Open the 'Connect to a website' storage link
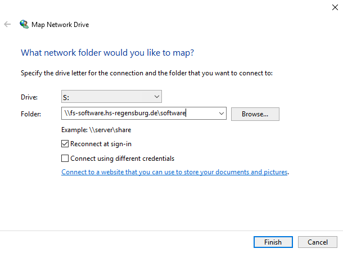The image size is (343, 253). coord(174,172)
